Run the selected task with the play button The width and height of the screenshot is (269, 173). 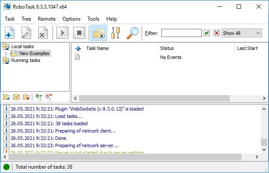point(62,33)
